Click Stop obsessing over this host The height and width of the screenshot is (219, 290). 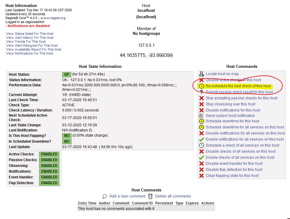230,104
